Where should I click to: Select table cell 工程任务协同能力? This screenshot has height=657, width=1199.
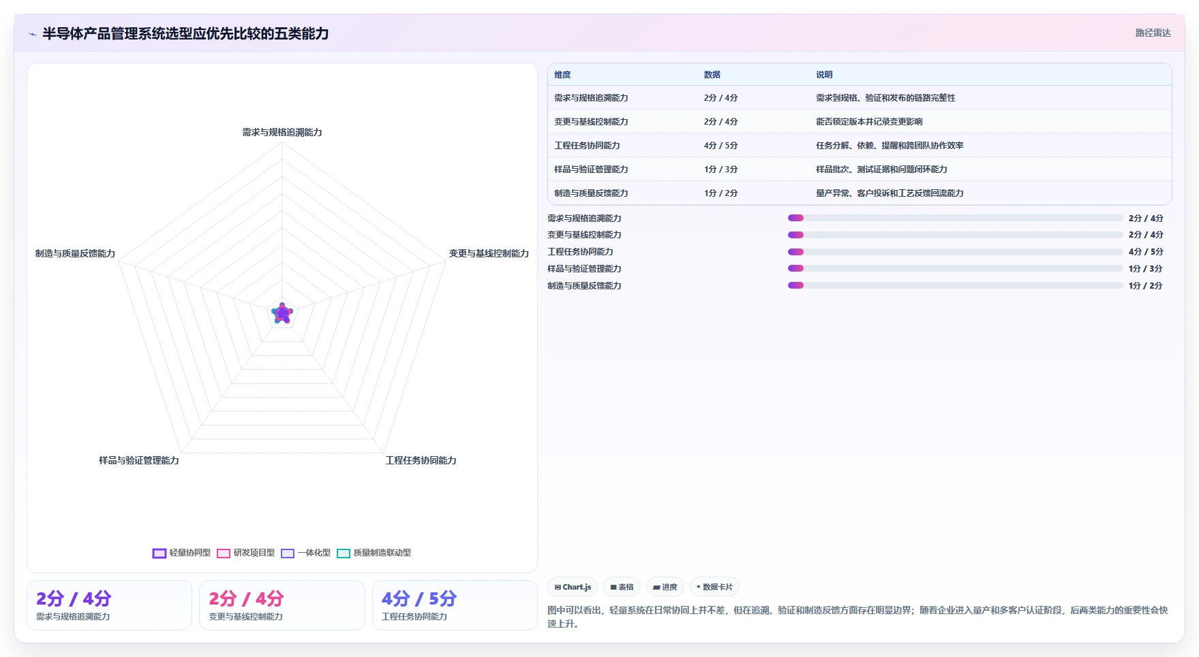click(587, 146)
